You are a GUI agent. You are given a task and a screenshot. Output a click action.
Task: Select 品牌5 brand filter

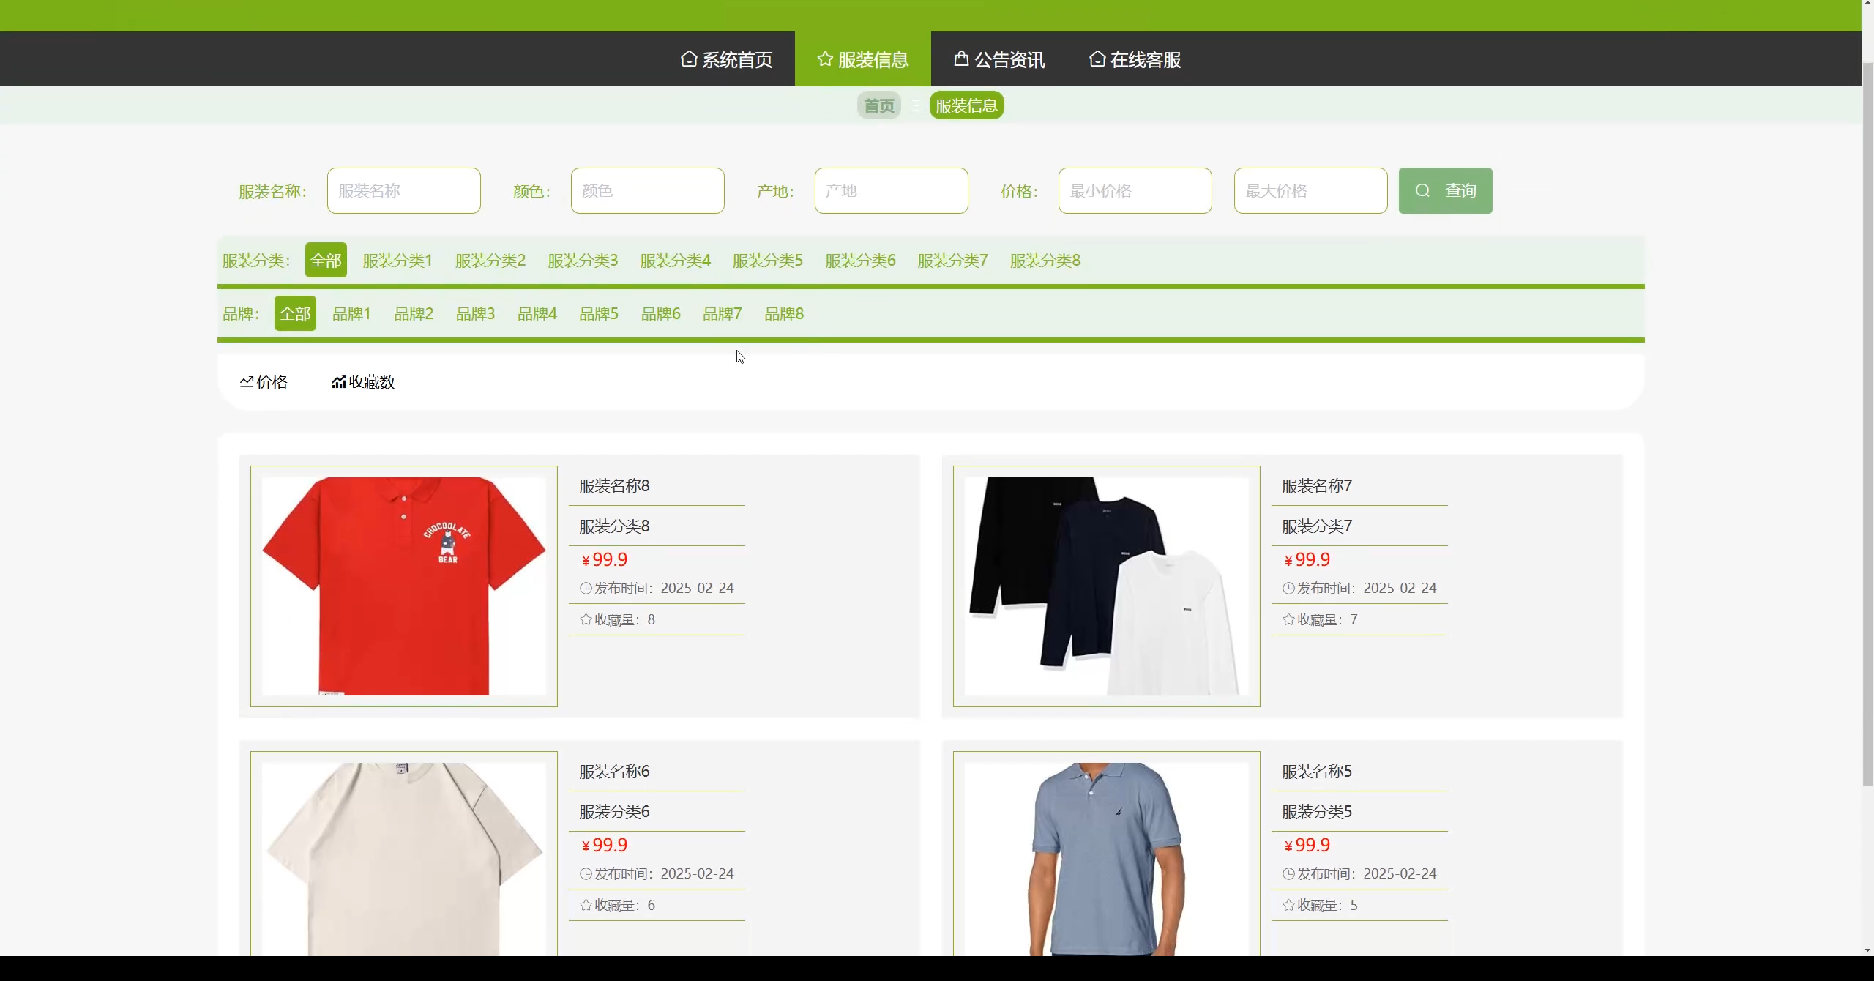tap(599, 314)
